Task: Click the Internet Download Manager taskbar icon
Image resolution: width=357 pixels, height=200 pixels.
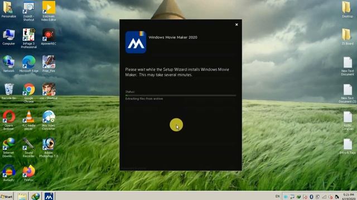Action: point(36,197)
